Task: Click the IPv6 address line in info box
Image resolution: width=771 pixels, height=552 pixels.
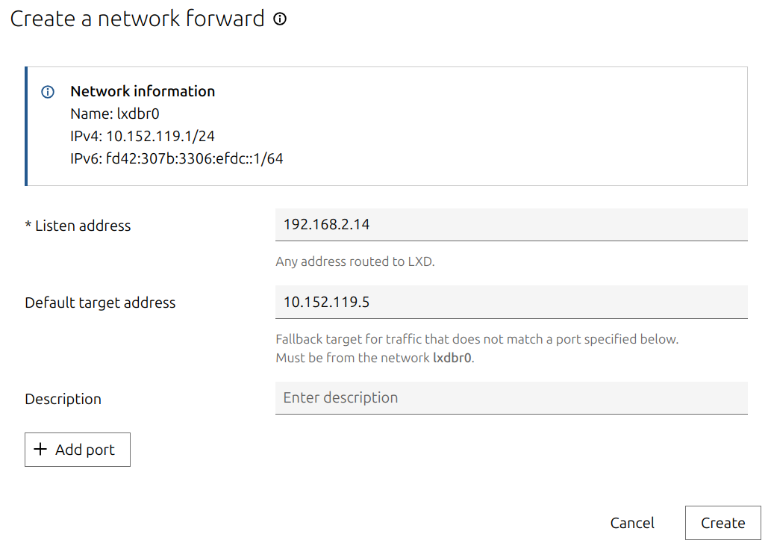Action: pos(177,158)
